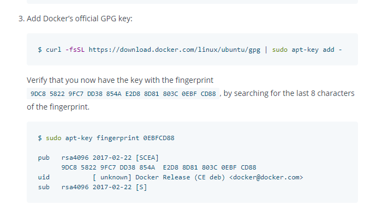Click the inline fingerprint code 9DC8 5822 9FC7
The width and height of the screenshot is (376, 211).
pos(123,94)
